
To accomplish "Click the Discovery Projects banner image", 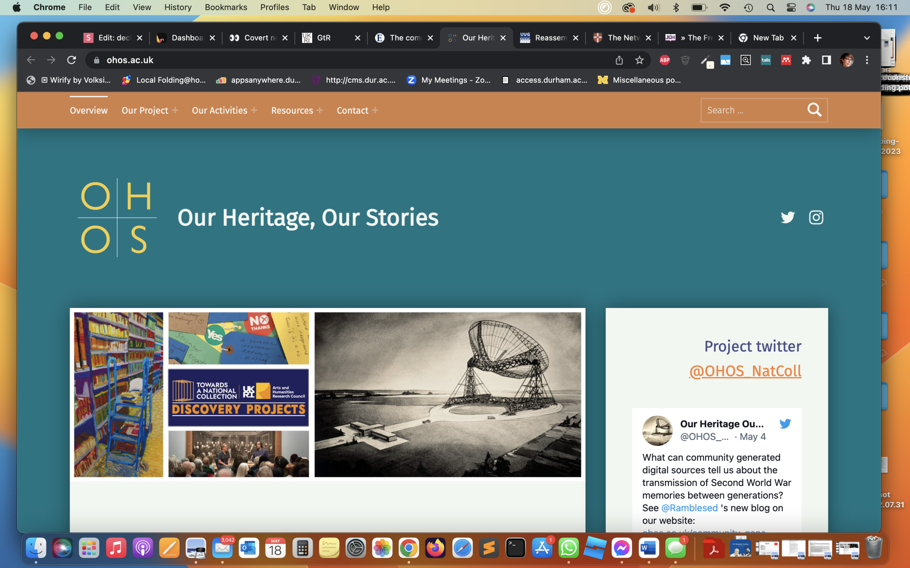I will (x=238, y=398).
